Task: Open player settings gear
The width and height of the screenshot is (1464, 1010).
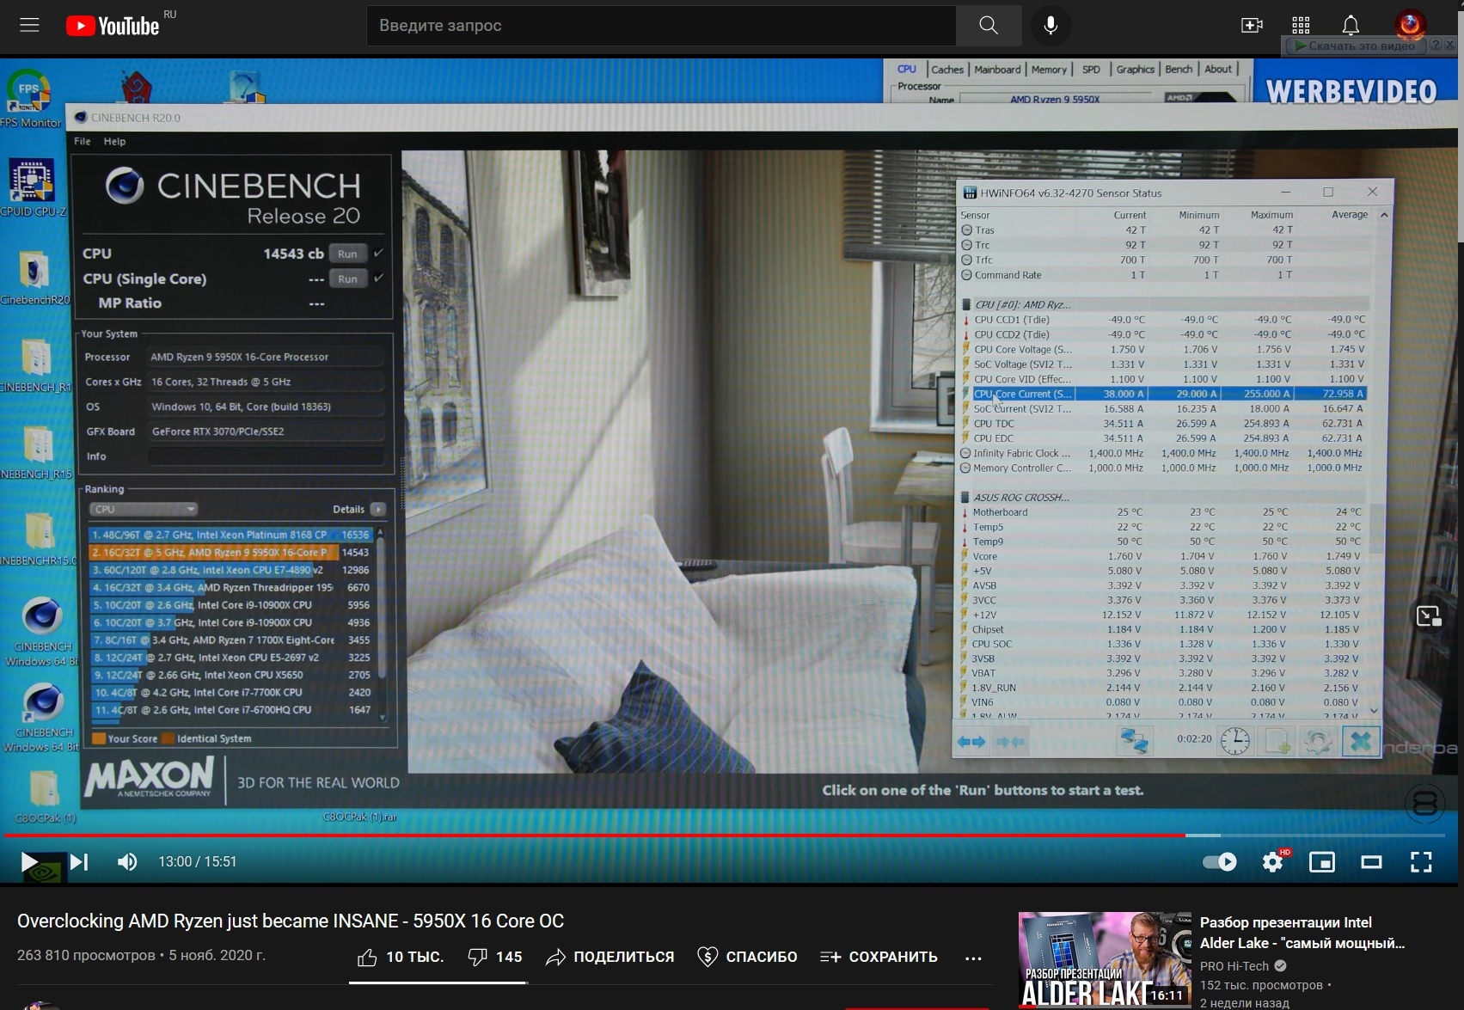Action: (x=1272, y=862)
